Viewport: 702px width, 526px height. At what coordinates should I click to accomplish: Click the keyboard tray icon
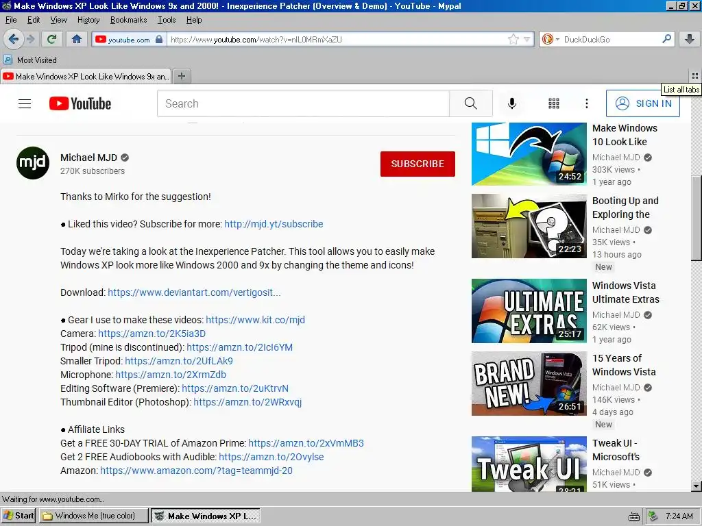coord(634,516)
